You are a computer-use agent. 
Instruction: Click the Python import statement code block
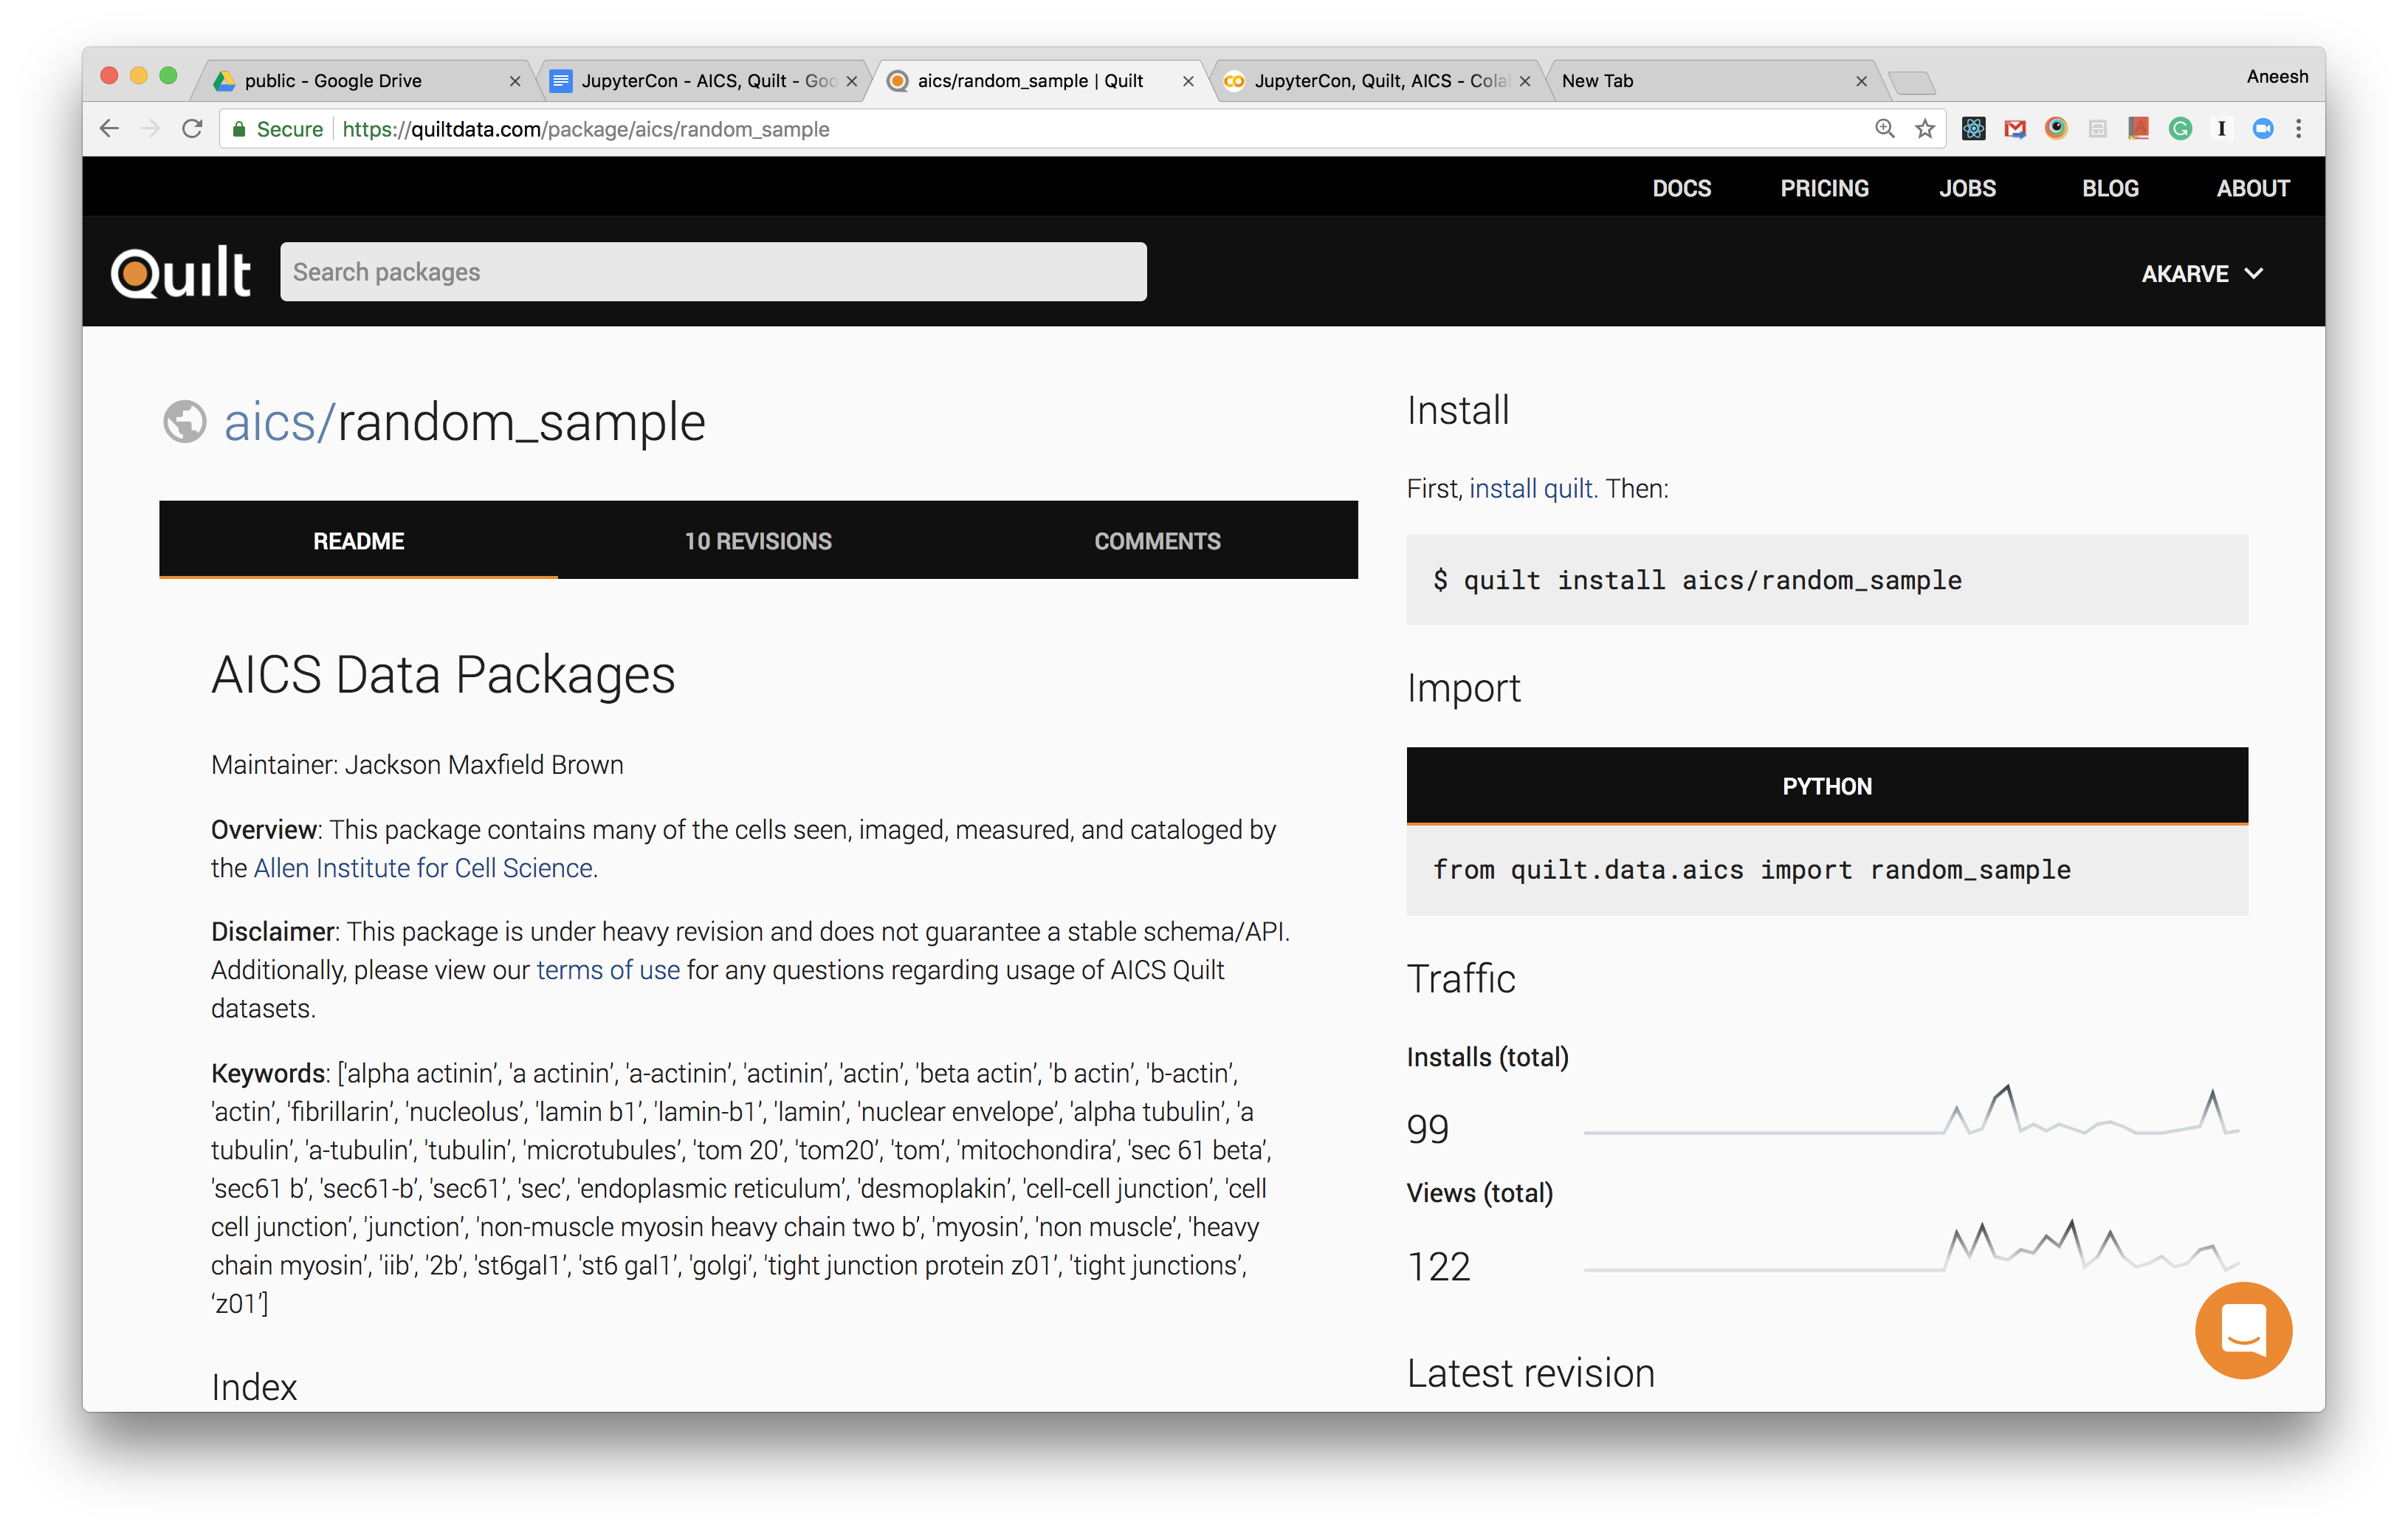point(1827,870)
